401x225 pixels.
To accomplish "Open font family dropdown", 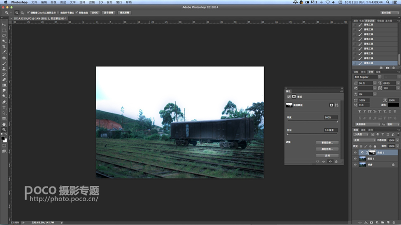I will coord(379,77).
